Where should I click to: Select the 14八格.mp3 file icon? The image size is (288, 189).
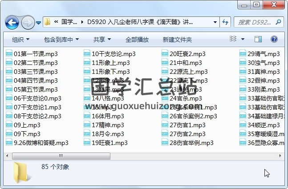click(x=87, y=98)
